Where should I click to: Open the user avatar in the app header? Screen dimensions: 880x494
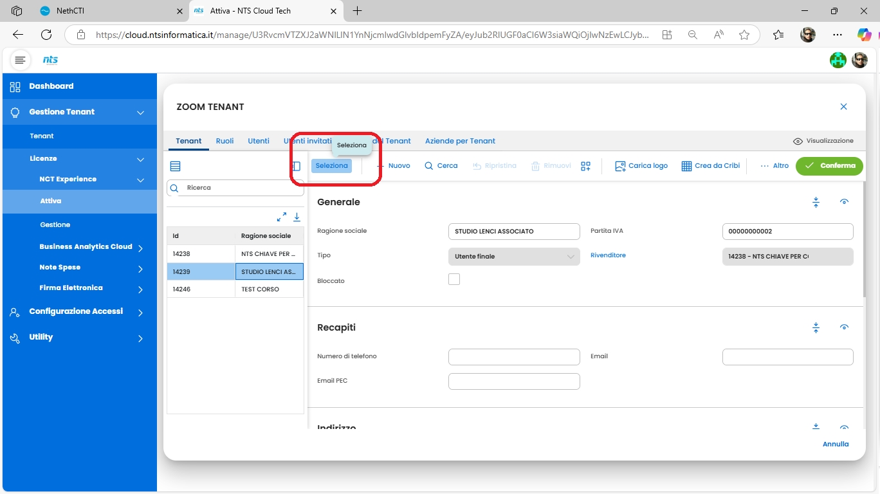(x=859, y=60)
